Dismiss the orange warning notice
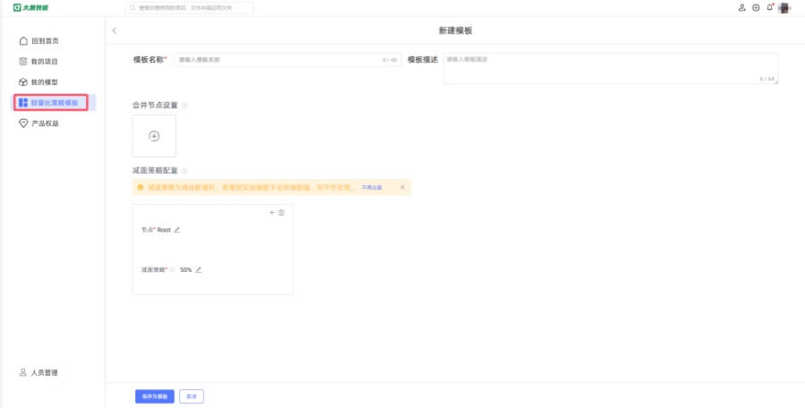The width and height of the screenshot is (805, 408). tap(402, 187)
